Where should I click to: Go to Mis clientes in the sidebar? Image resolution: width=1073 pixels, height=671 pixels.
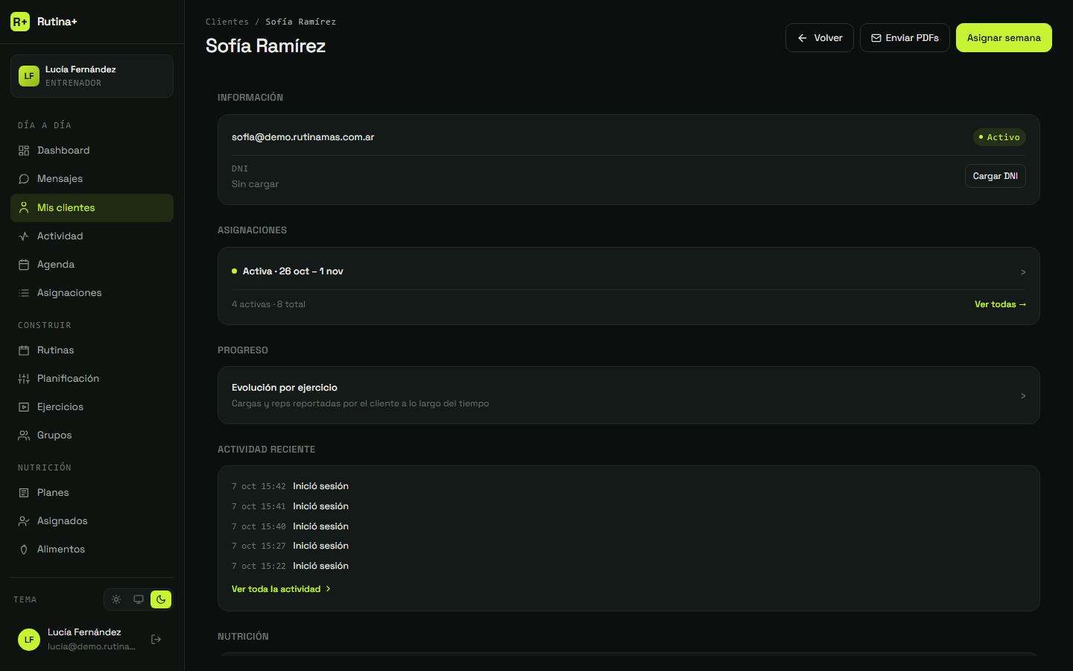pyautogui.click(x=92, y=208)
